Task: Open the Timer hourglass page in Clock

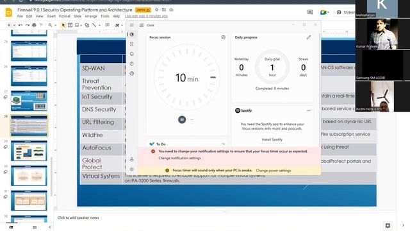Action: (132, 44)
